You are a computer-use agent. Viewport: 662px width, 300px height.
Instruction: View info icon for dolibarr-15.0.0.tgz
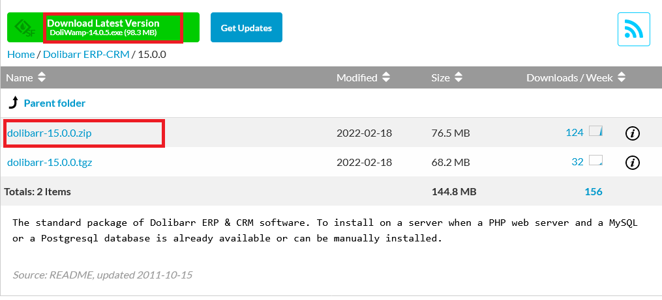point(632,162)
